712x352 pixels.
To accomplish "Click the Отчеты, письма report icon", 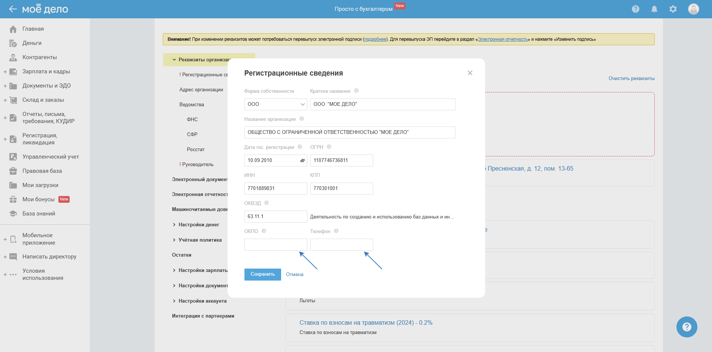I will (x=13, y=117).
